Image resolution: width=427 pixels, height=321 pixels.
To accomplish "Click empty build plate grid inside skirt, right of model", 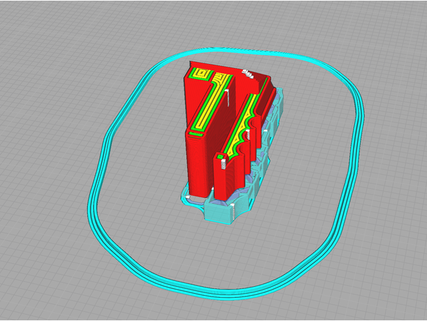I will [x=313, y=170].
